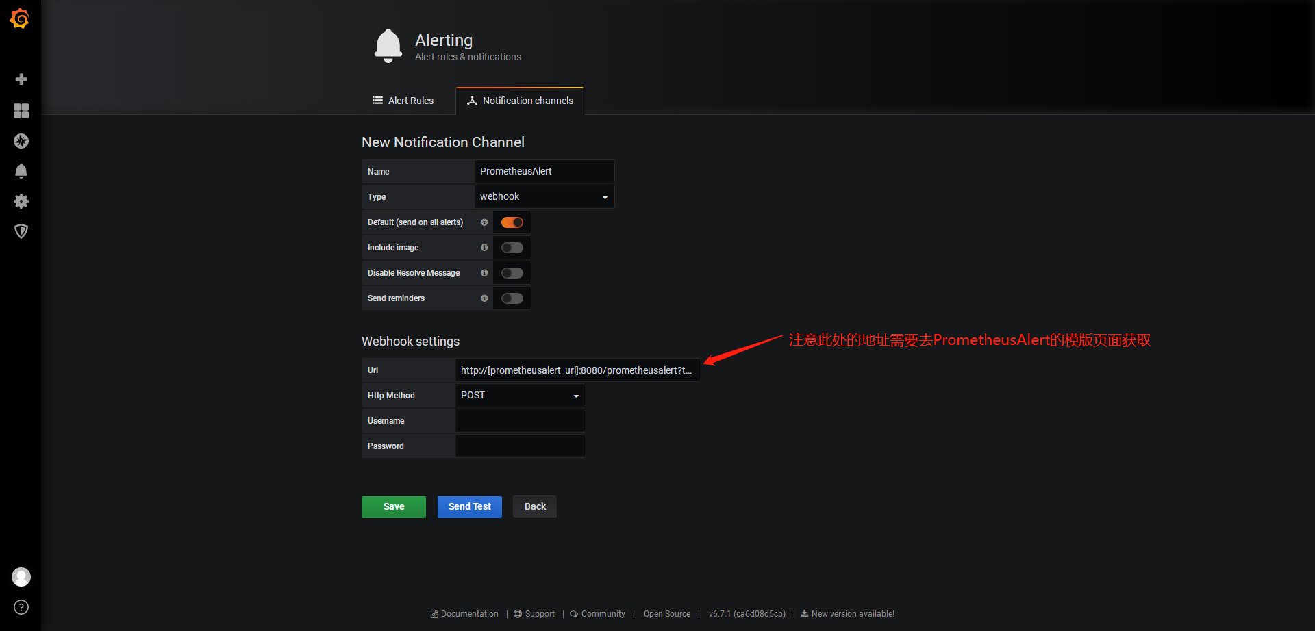Enable the Include image toggle

click(512, 248)
